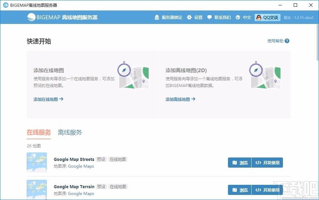Minimize the BIGEMAP window
Screen dimensions: 319x200
280,5
